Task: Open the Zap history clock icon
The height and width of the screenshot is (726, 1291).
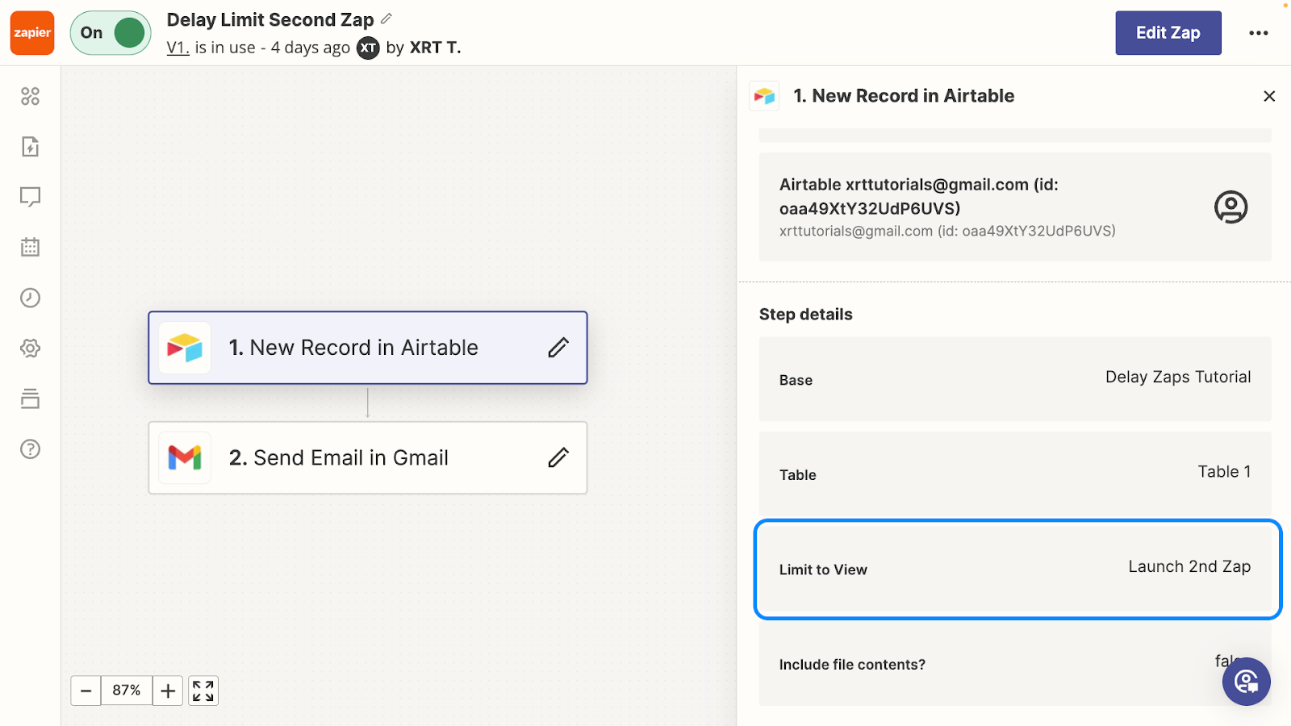Action: pos(30,298)
